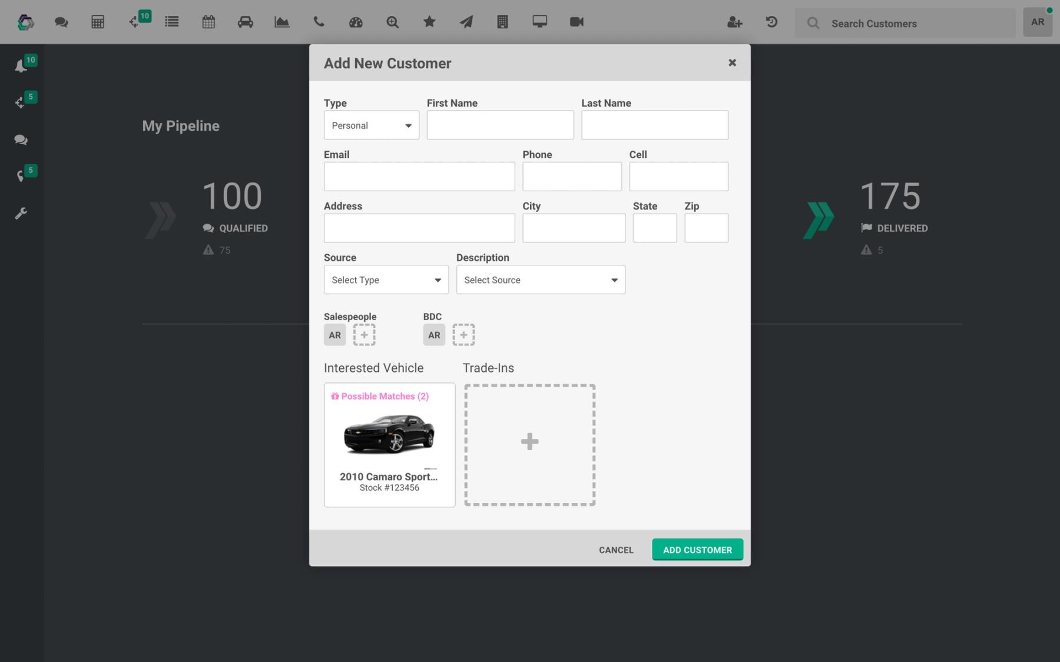Click the Phone input field

point(572,177)
